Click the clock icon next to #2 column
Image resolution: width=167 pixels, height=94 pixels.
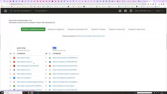[x=50, y=54]
